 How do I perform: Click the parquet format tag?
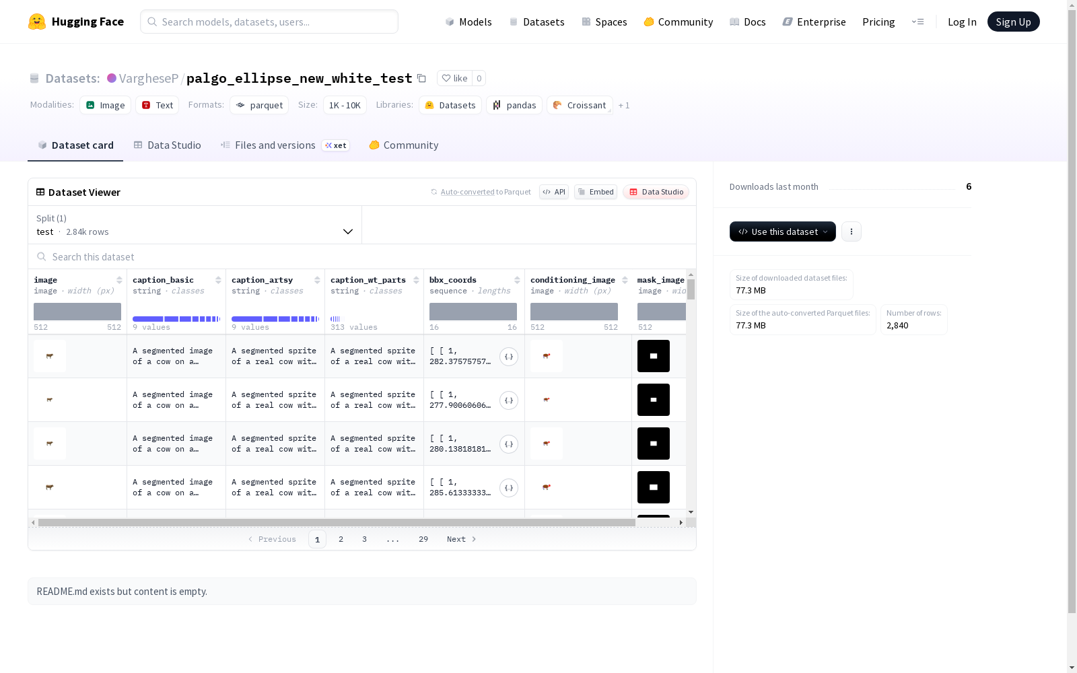(x=259, y=105)
